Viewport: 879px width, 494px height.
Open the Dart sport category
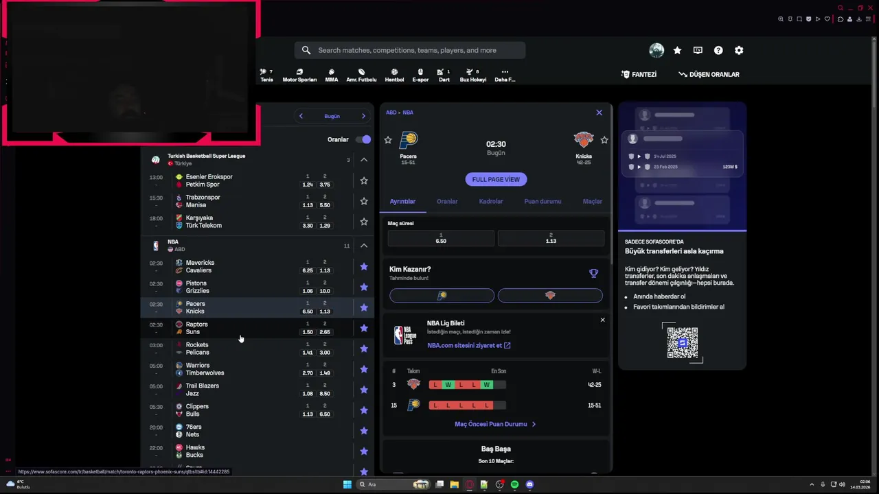coord(444,75)
